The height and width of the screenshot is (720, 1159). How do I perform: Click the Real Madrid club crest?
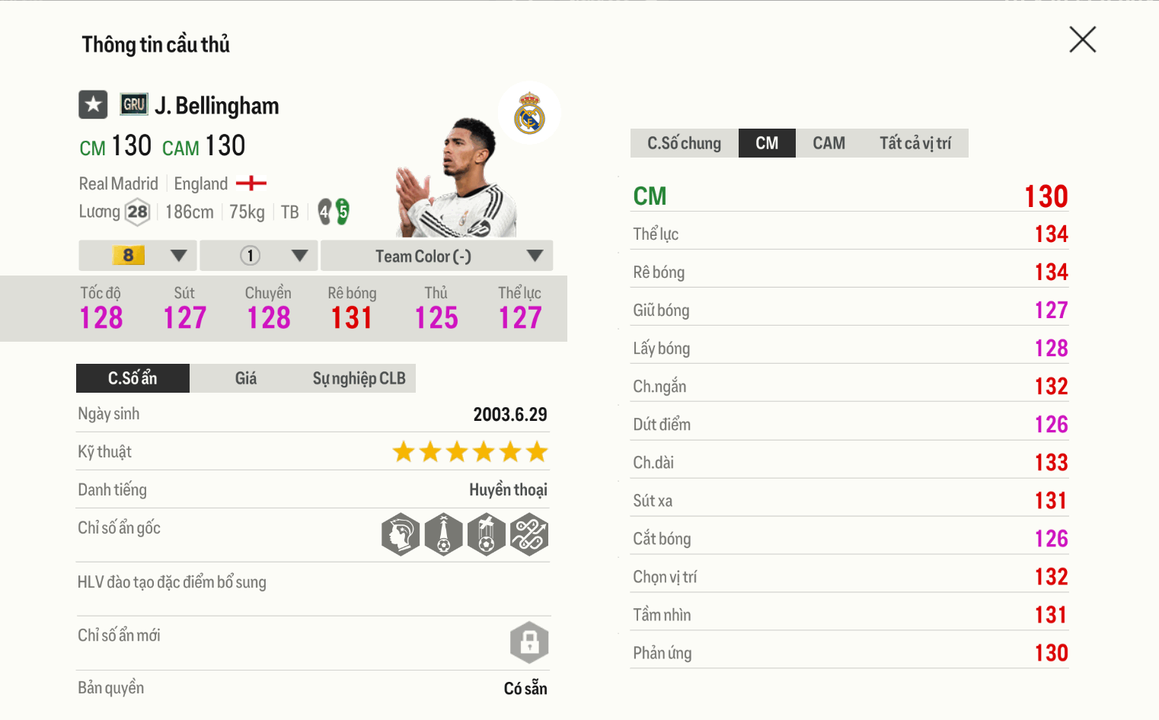point(529,113)
